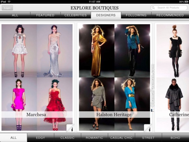The width and height of the screenshot is (189, 142).
Task: View Halston gold draped gown photo
Action: tap(97, 51)
